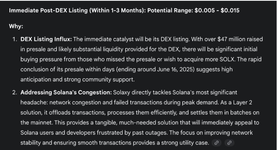The width and height of the screenshot is (277, 150).
Task: Open the second source link chip icon
Action: (x=229, y=143)
